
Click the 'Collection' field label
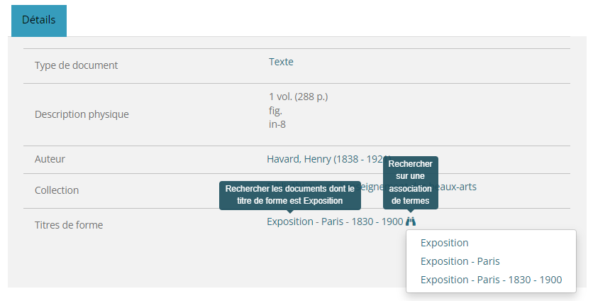point(57,190)
